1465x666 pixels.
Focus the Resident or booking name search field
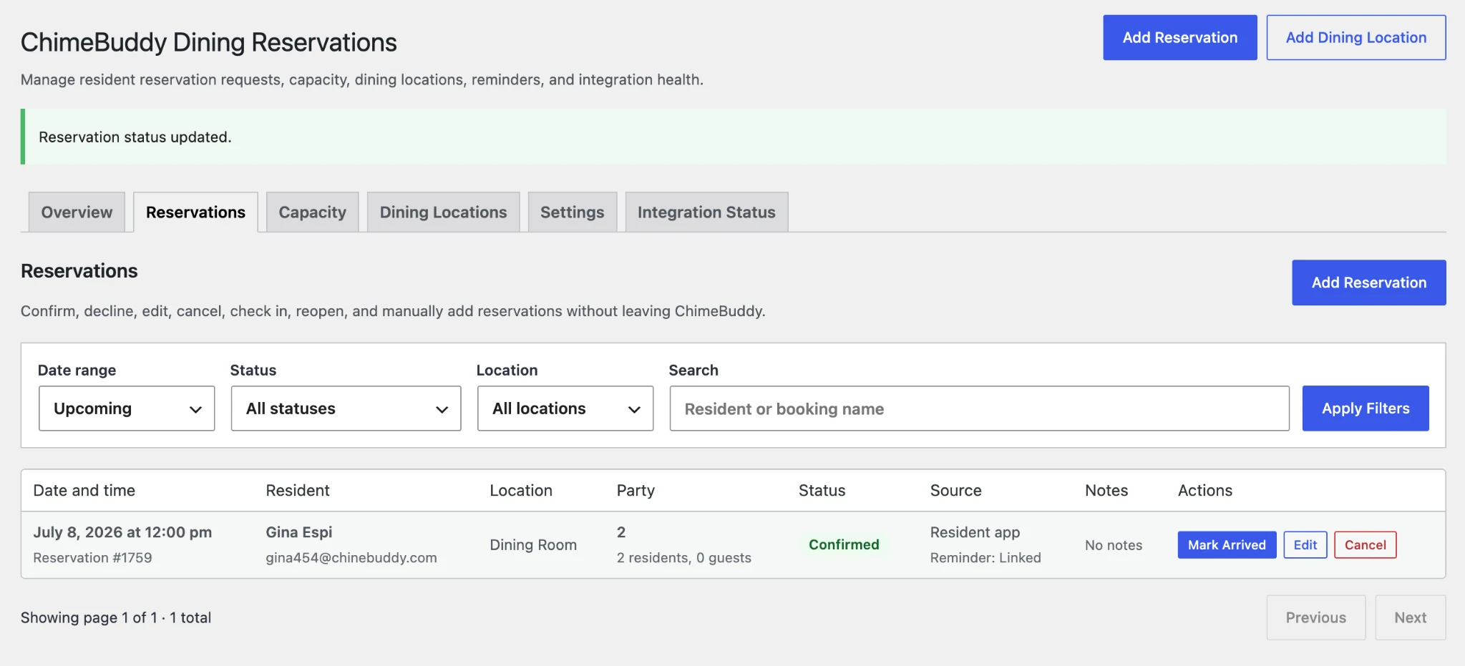click(x=979, y=408)
